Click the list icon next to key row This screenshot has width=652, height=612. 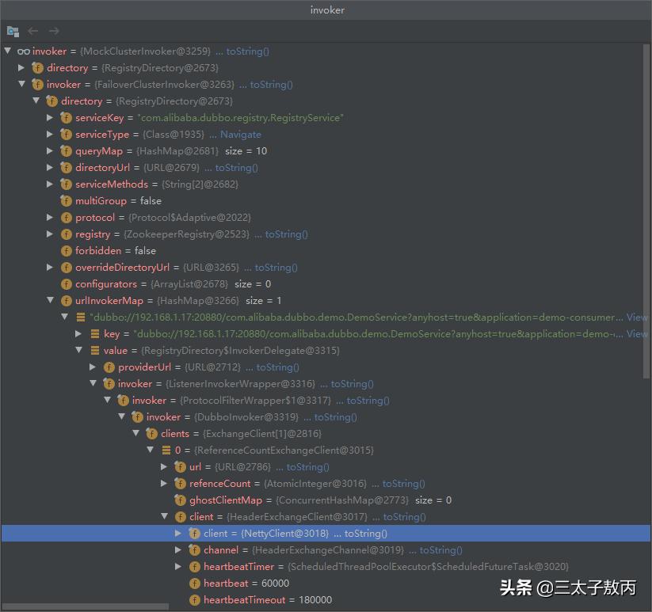tap(95, 334)
